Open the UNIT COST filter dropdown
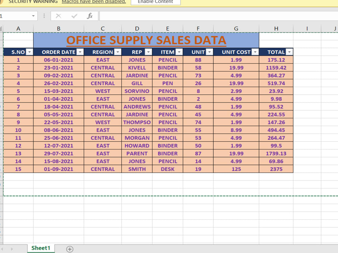This screenshot has width=338, height=253. [x=255, y=52]
